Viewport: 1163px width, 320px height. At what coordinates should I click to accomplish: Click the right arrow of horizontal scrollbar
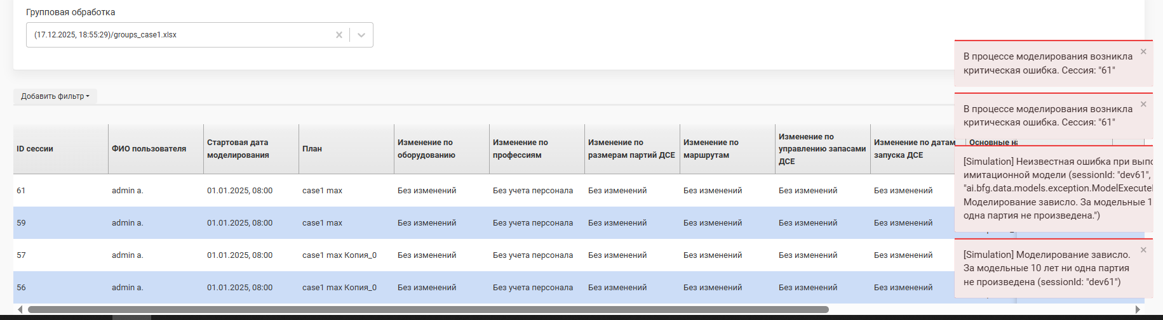(1138, 310)
